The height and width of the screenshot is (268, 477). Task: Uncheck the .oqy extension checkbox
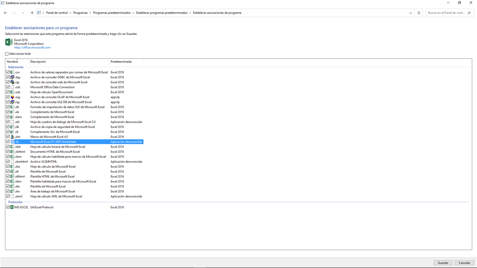(x=8, y=97)
